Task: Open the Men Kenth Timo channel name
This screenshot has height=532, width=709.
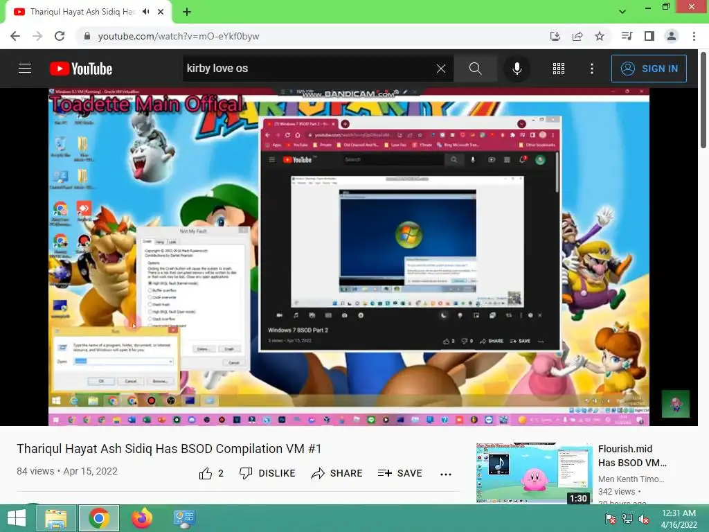Action: point(631,479)
